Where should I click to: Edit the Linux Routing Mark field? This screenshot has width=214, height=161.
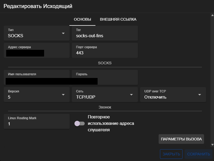(x=36, y=124)
